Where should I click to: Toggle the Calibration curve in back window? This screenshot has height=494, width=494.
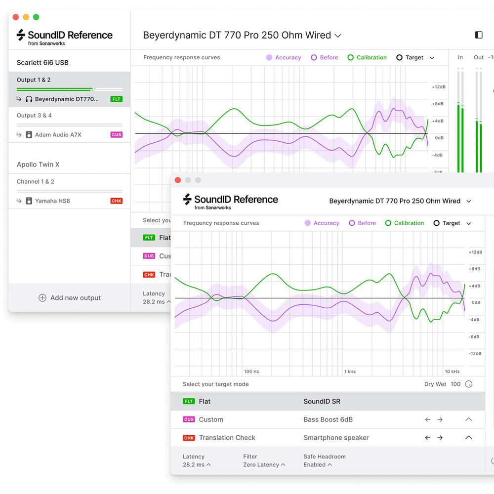pos(367,58)
